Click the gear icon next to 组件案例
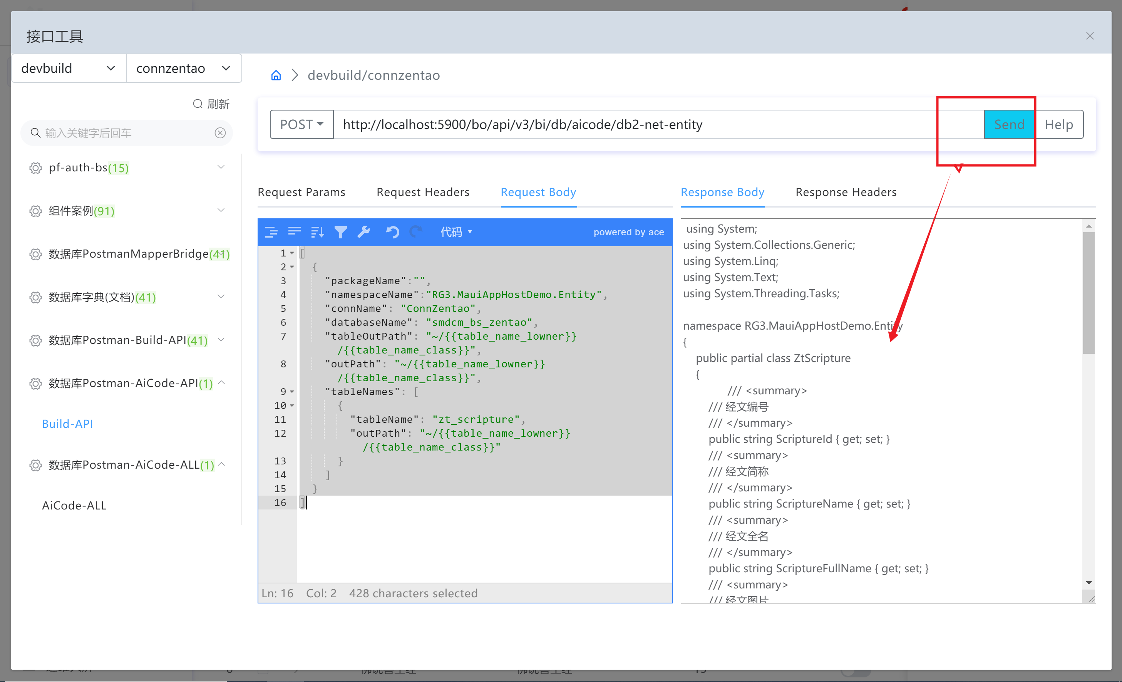 click(x=35, y=211)
